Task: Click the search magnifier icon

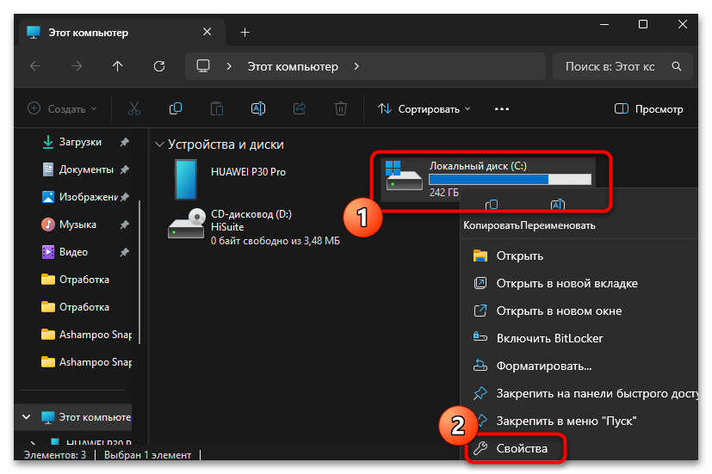Action: [x=677, y=67]
